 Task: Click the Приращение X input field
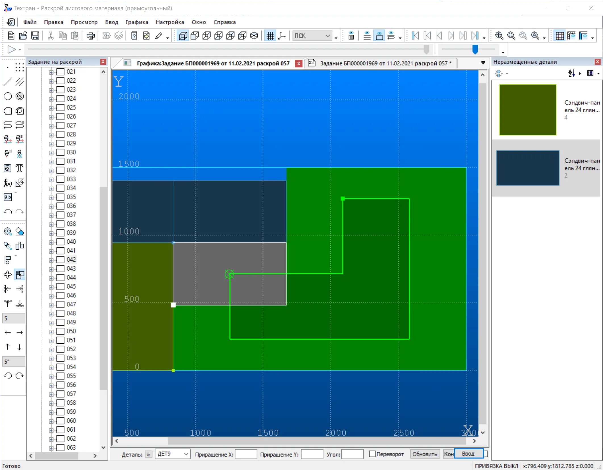coord(246,454)
